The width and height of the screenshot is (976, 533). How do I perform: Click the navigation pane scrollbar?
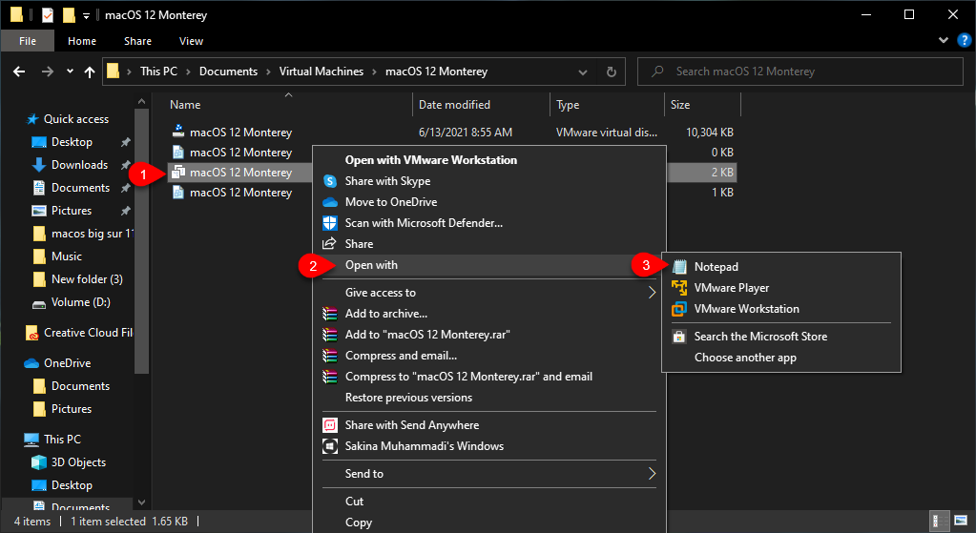click(142, 242)
